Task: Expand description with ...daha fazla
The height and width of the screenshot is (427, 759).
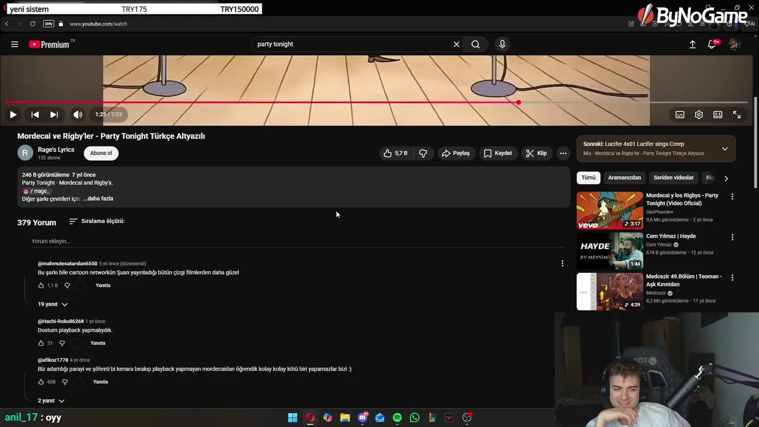Action: [x=98, y=199]
